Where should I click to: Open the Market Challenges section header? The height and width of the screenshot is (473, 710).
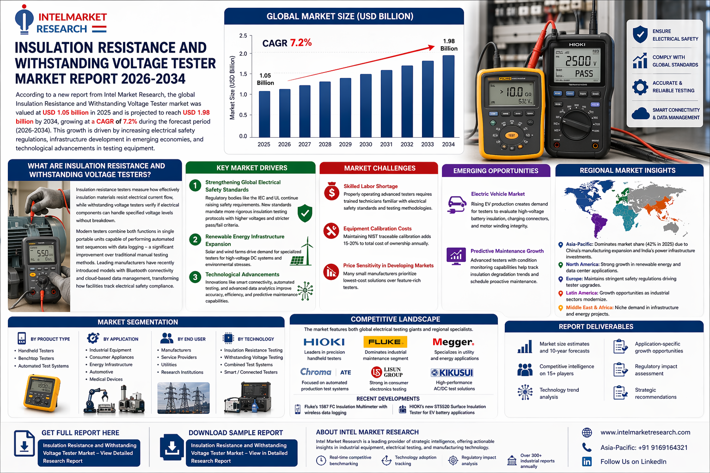coord(379,168)
